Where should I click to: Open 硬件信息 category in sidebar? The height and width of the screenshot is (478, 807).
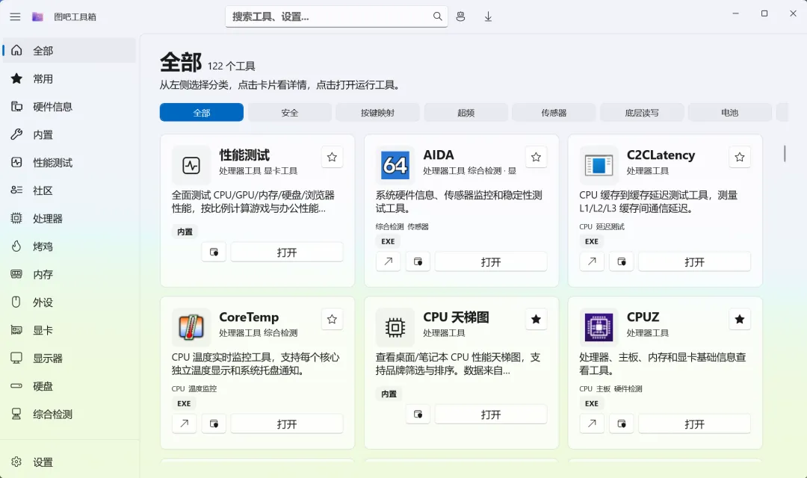69,107
